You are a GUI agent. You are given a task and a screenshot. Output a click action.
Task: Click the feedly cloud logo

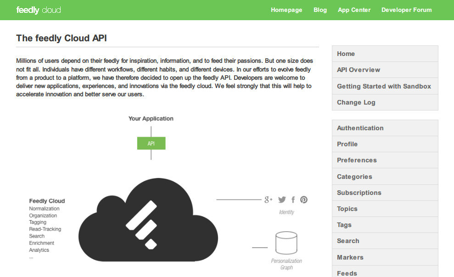tap(39, 10)
